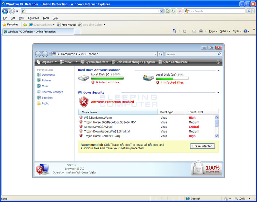
Task: Click the Erase infected button
Action: coord(202,146)
